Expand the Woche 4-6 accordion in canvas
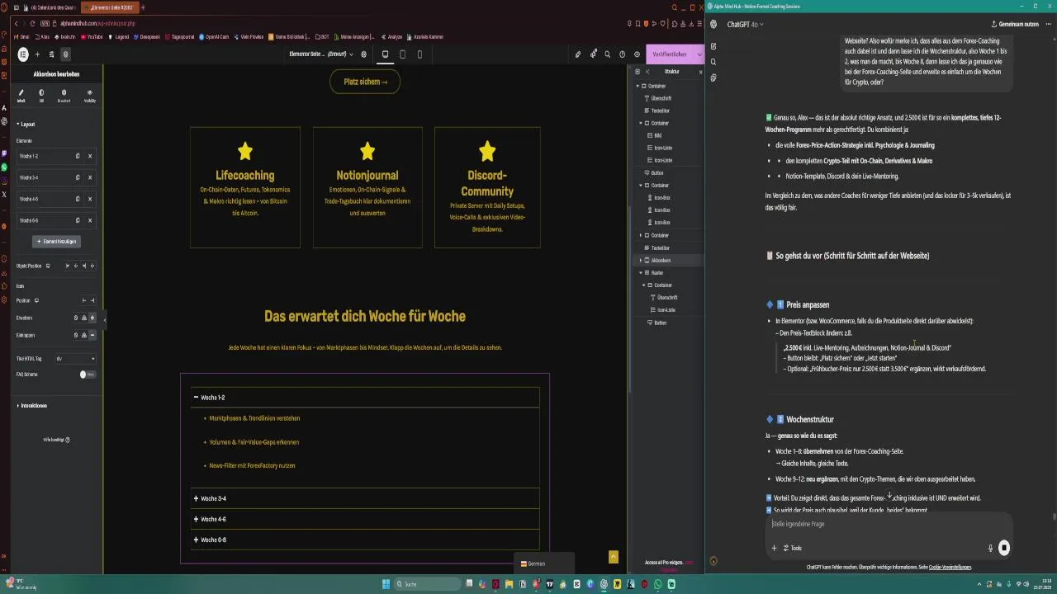 (x=365, y=519)
